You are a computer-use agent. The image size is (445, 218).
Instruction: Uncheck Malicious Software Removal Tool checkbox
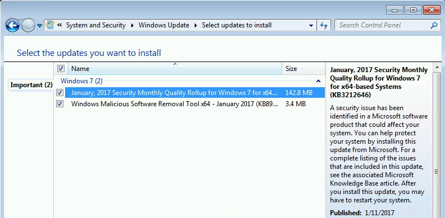[59, 104]
